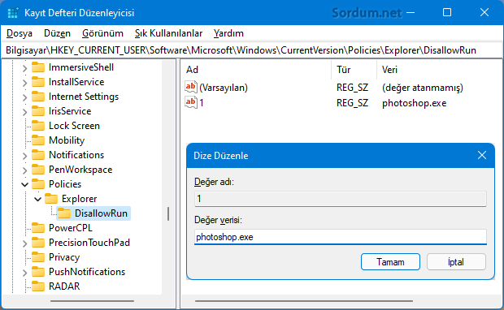The height and width of the screenshot is (310, 504).
Task: Click the tree pane horizontal scrollbar
Action: tap(92, 301)
